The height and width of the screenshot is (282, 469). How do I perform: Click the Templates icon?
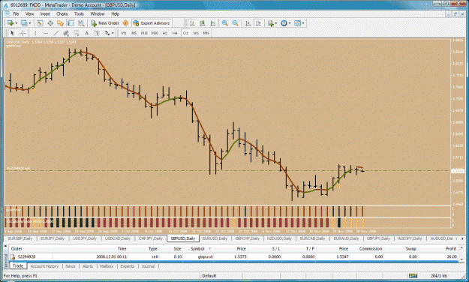[297, 23]
